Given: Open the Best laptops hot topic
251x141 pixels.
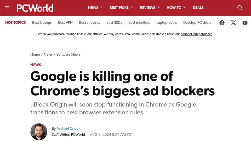Looking at the screenshot, I should 42,22.
